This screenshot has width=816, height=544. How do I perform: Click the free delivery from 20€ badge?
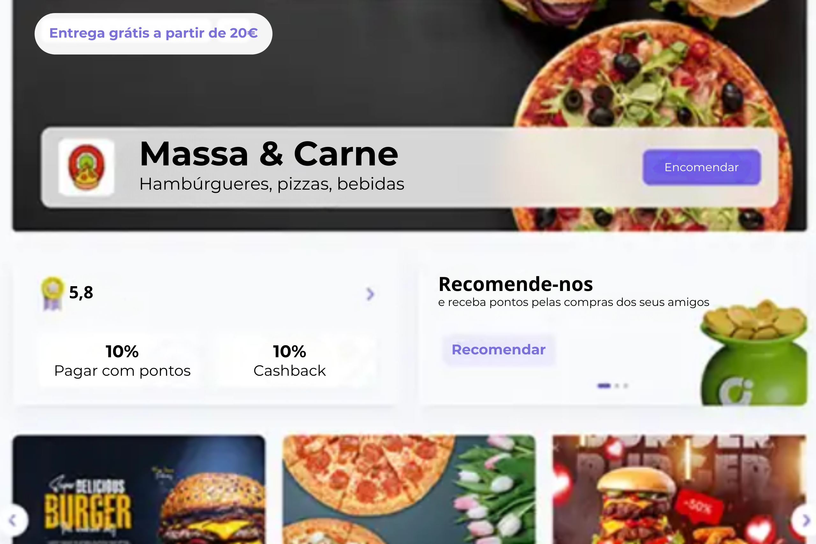coord(153,34)
